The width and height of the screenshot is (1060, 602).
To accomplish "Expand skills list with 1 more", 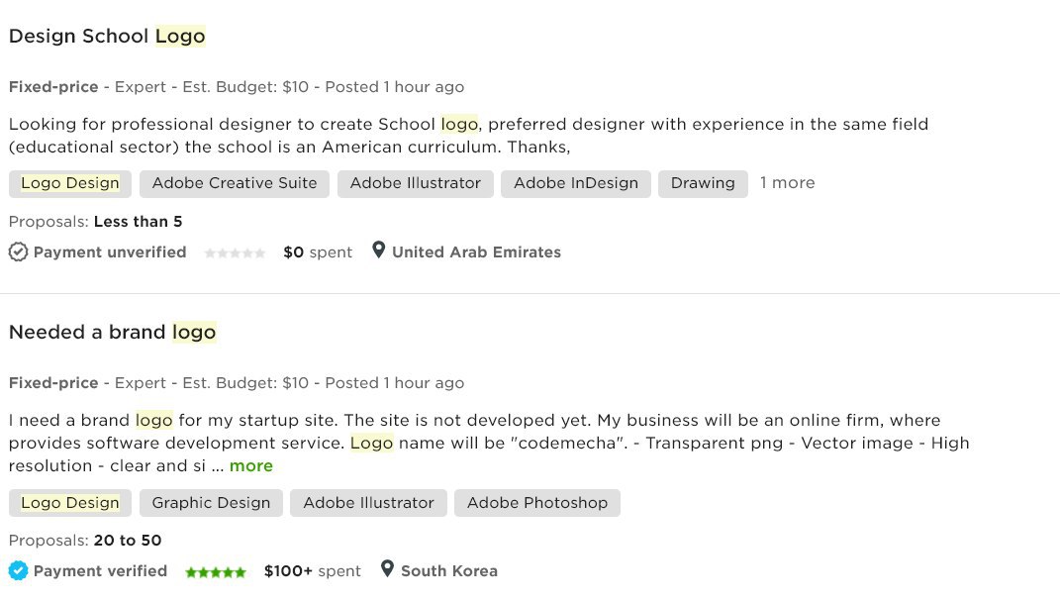I will point(788,183).
